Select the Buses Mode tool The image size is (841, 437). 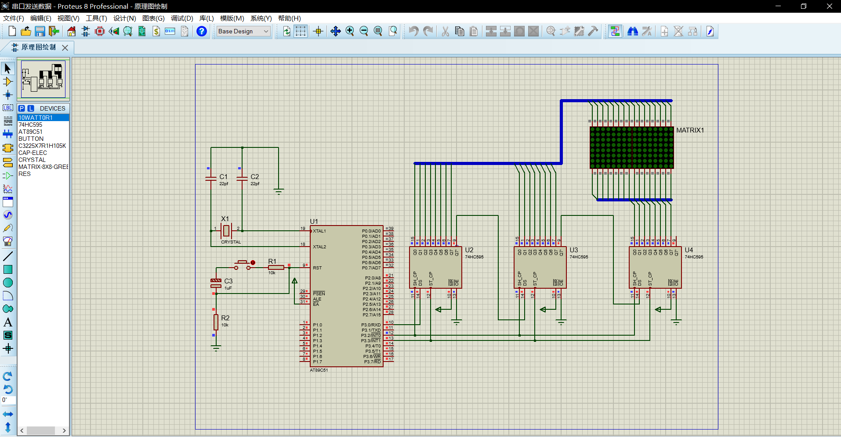pyautogui.click(x=8, y=134)
